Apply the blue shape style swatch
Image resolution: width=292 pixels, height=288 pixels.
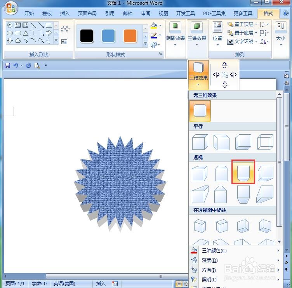click(x=108, y=36)
